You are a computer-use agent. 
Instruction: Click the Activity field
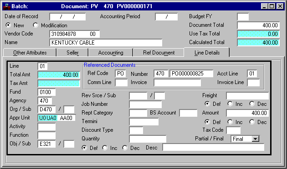tap(46, 127)
